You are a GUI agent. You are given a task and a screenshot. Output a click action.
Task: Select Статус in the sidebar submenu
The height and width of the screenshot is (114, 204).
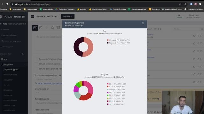(6, 85)
